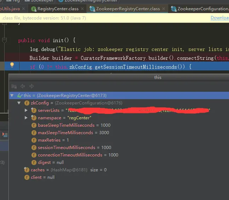This screenshot has height=200, width=229.
Task: Select the digest = null row
Action: click(x=119, y=162)
